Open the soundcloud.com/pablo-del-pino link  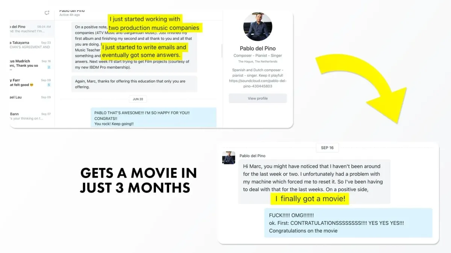click(257, 83)
